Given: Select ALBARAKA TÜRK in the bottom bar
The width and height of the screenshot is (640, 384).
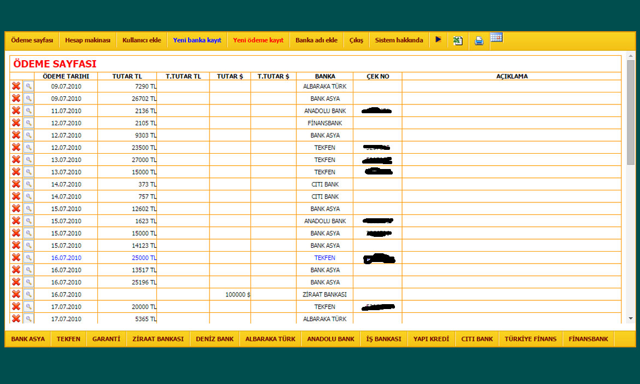Looking at the screenshot, I should point(270,339).
